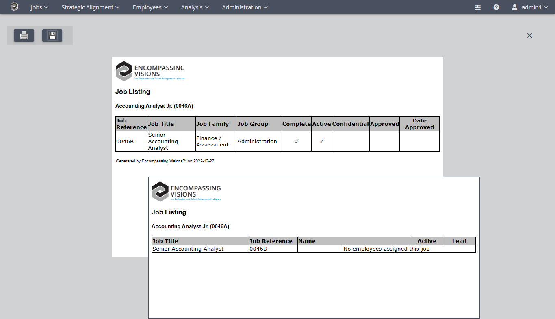
Task: Open the settings sliders icon in the top bar
Action: [x=477, y=7]
